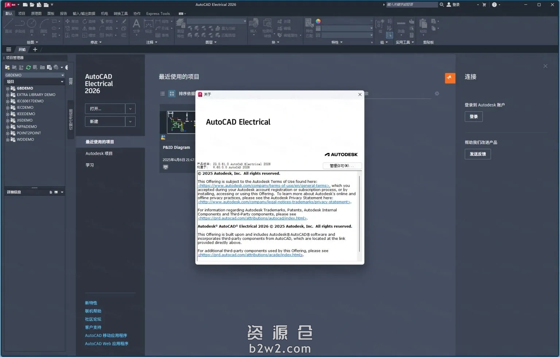Switch recent projects to list view
This screenshot has height=357, width=560.
[x=163, y=94]
